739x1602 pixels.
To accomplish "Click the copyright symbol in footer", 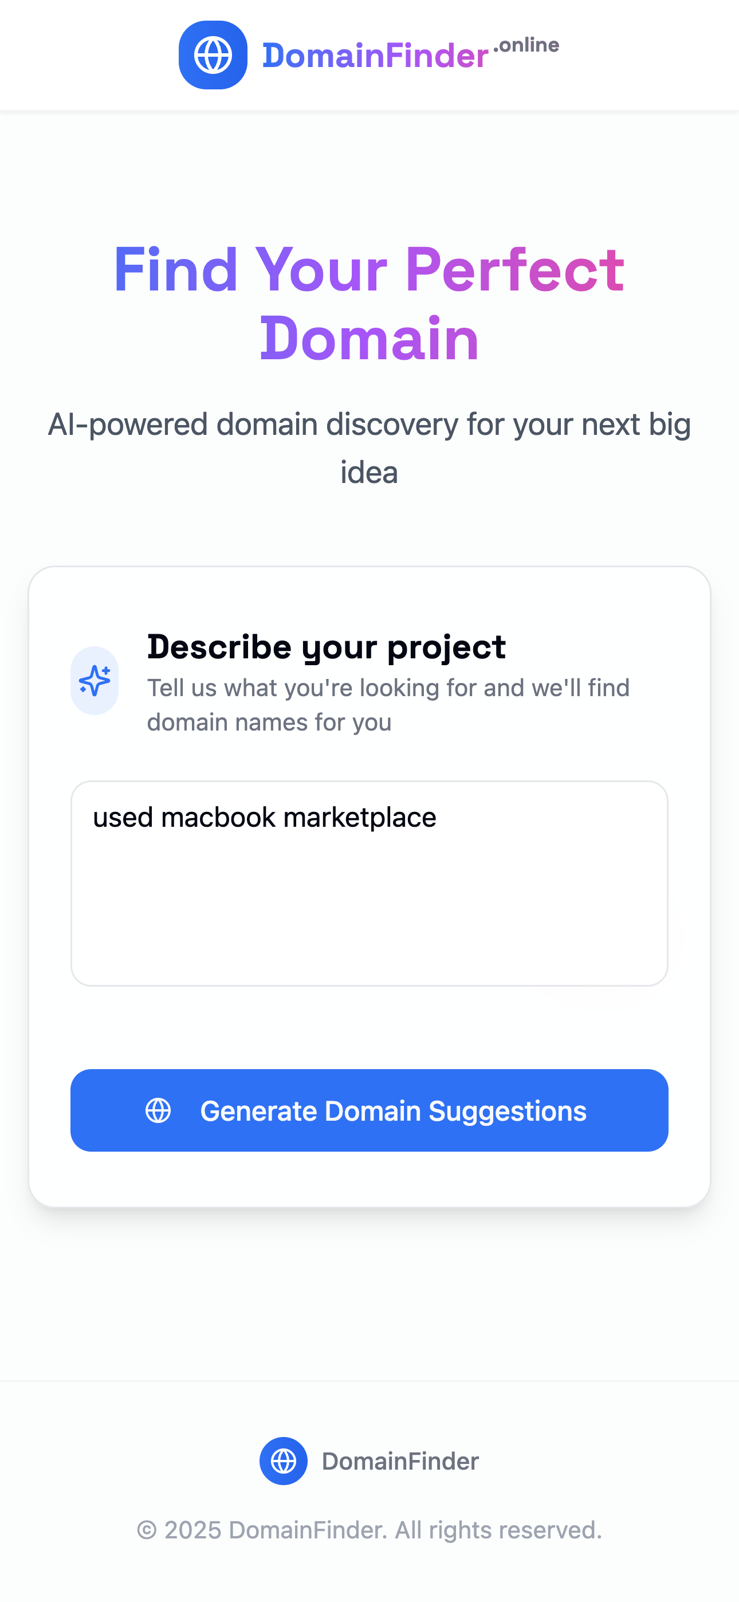I will 147,1530.
